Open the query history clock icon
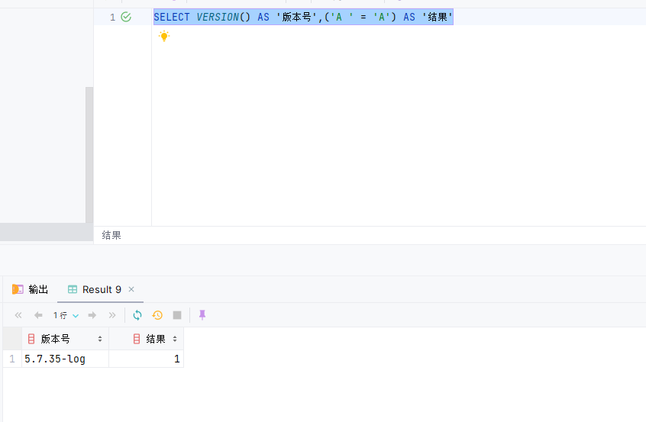Image resolution: width=646 pixels, height=422 pixels. tap(157, 315)
